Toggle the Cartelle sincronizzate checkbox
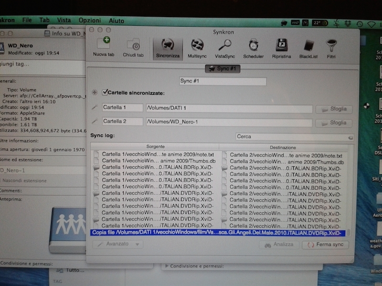This screenshot has width=382, height=286. [x=105, y=92]
